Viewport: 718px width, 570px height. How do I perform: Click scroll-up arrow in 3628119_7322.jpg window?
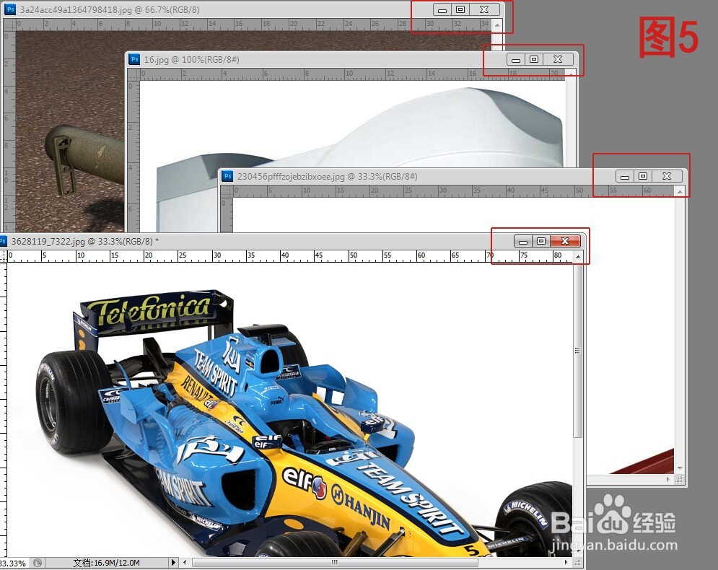pyautogui.click(x=578, y=257)
